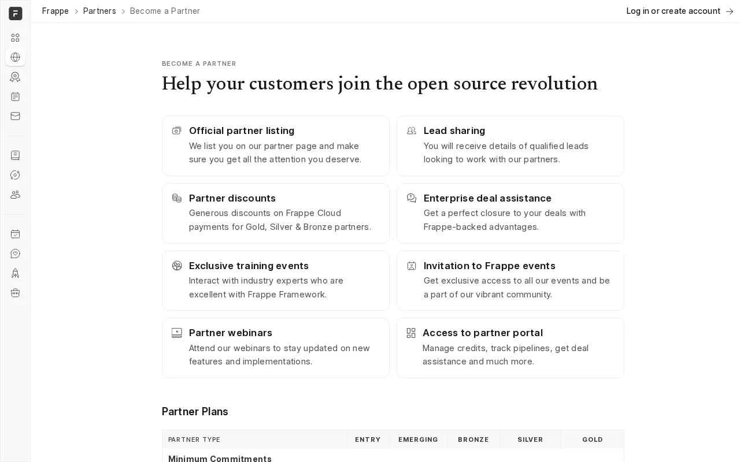740x462 pixels.
Task: Open the briefcase sidebar icon
Action: [x=16, y=293]
